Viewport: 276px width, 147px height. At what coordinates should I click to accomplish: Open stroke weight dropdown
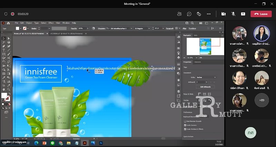49,29
